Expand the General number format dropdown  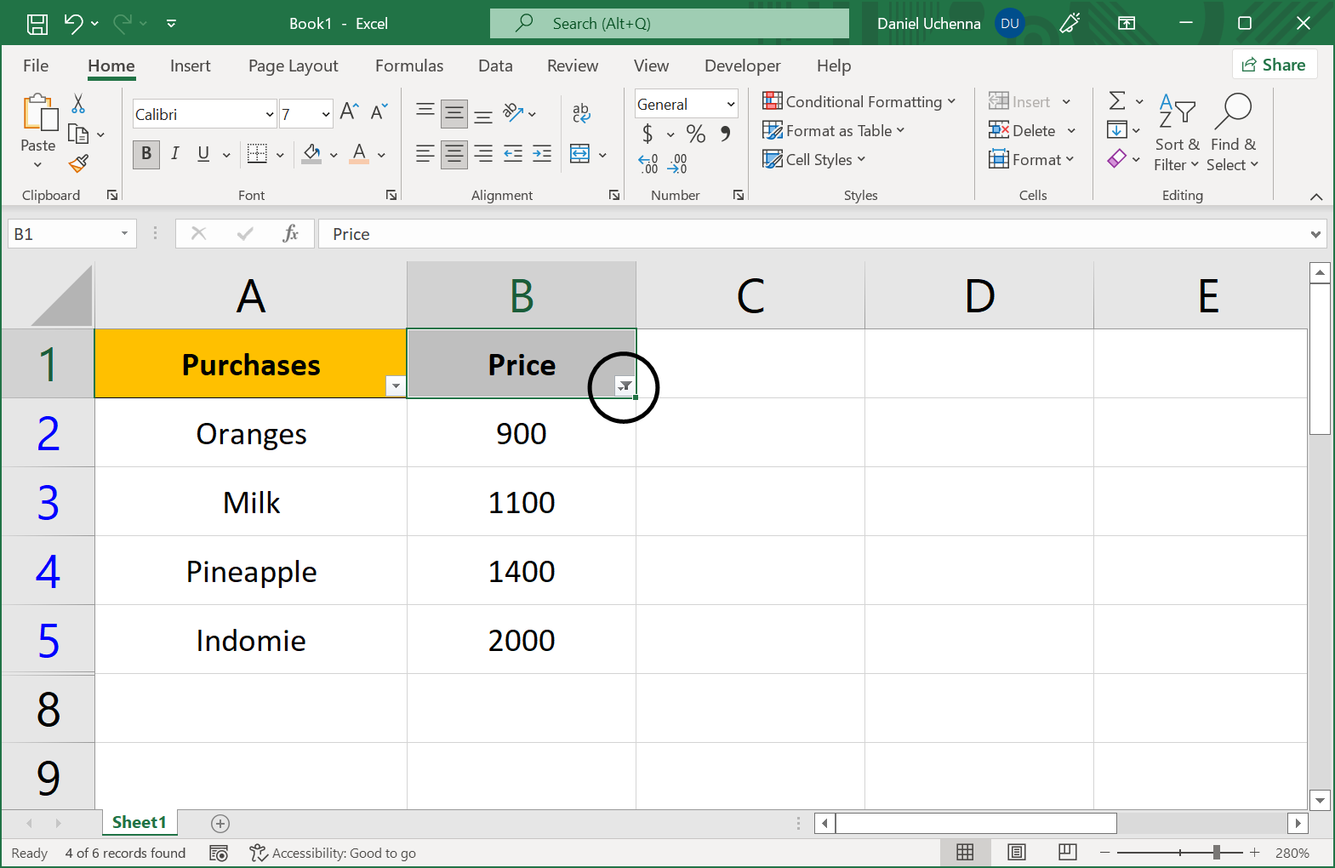click(730, 105)
